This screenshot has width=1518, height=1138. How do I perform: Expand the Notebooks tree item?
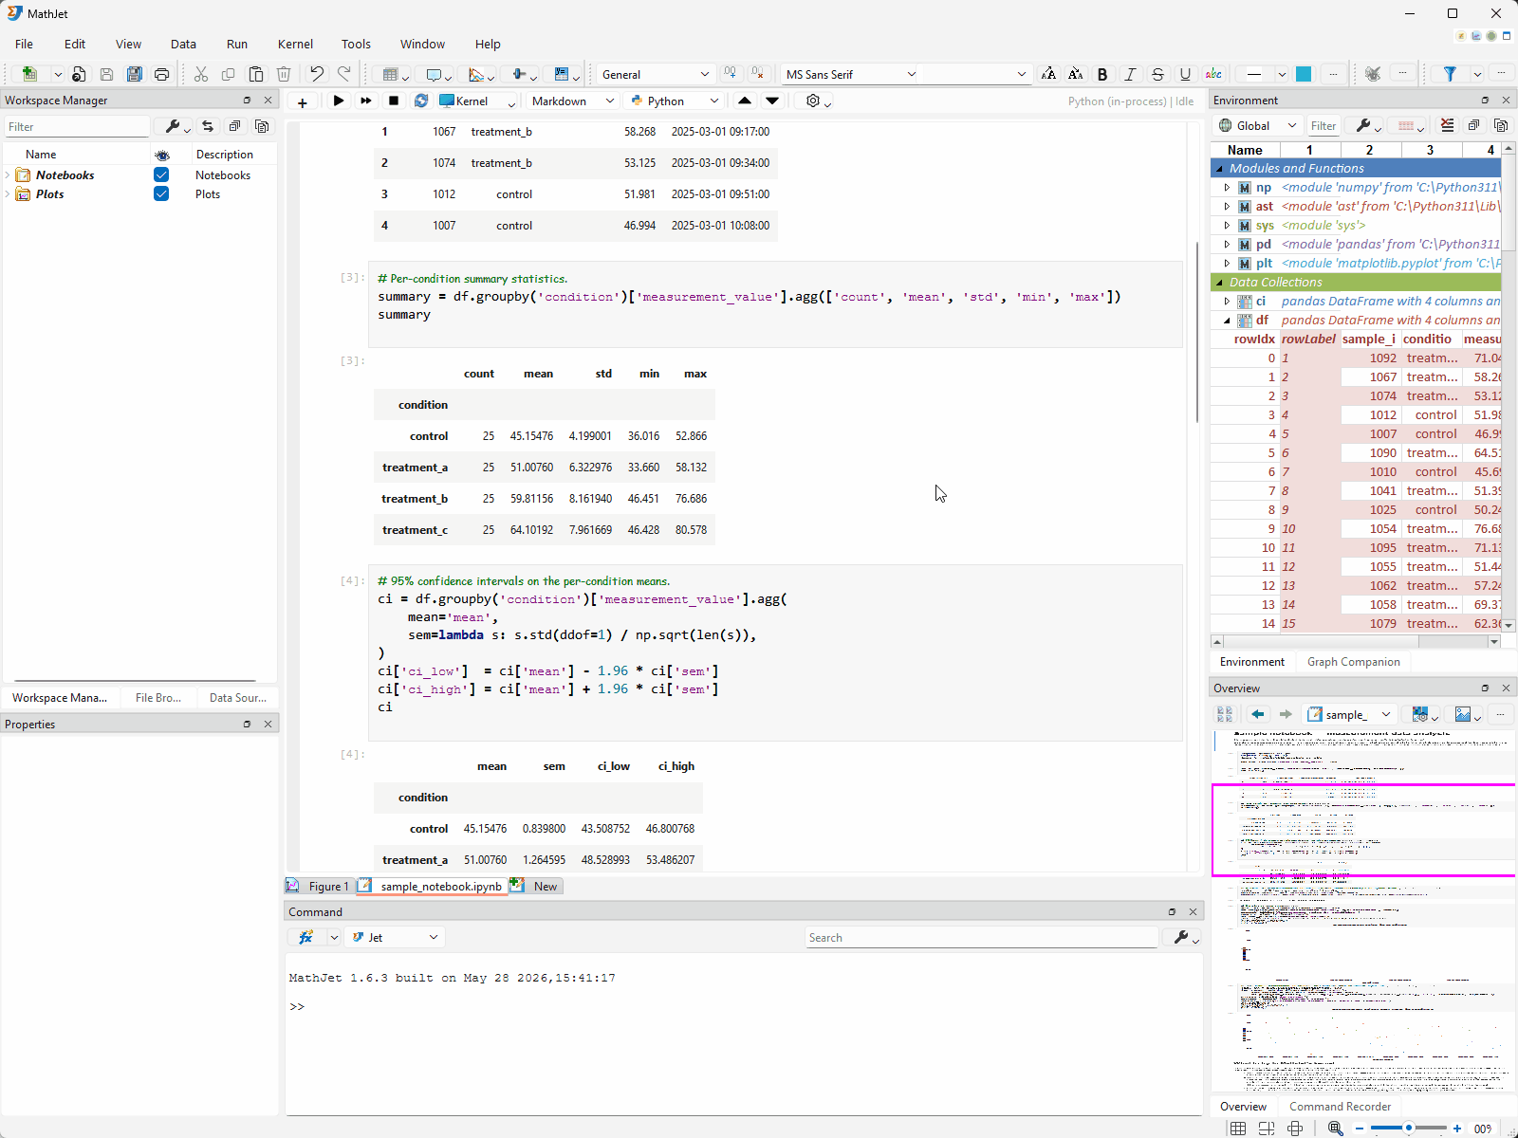[8, 175]
